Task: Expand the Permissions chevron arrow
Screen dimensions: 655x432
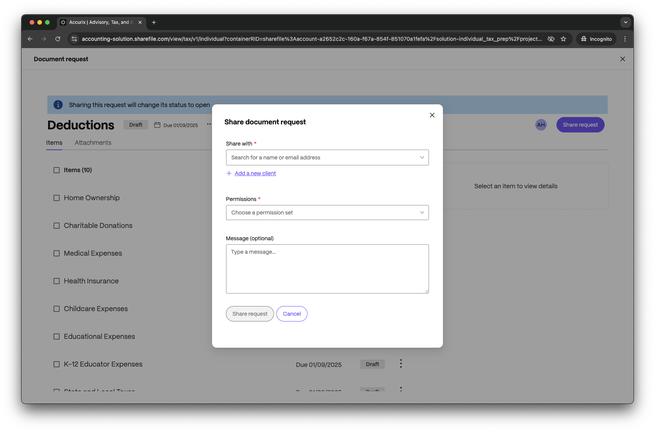Action: [422, 213]
